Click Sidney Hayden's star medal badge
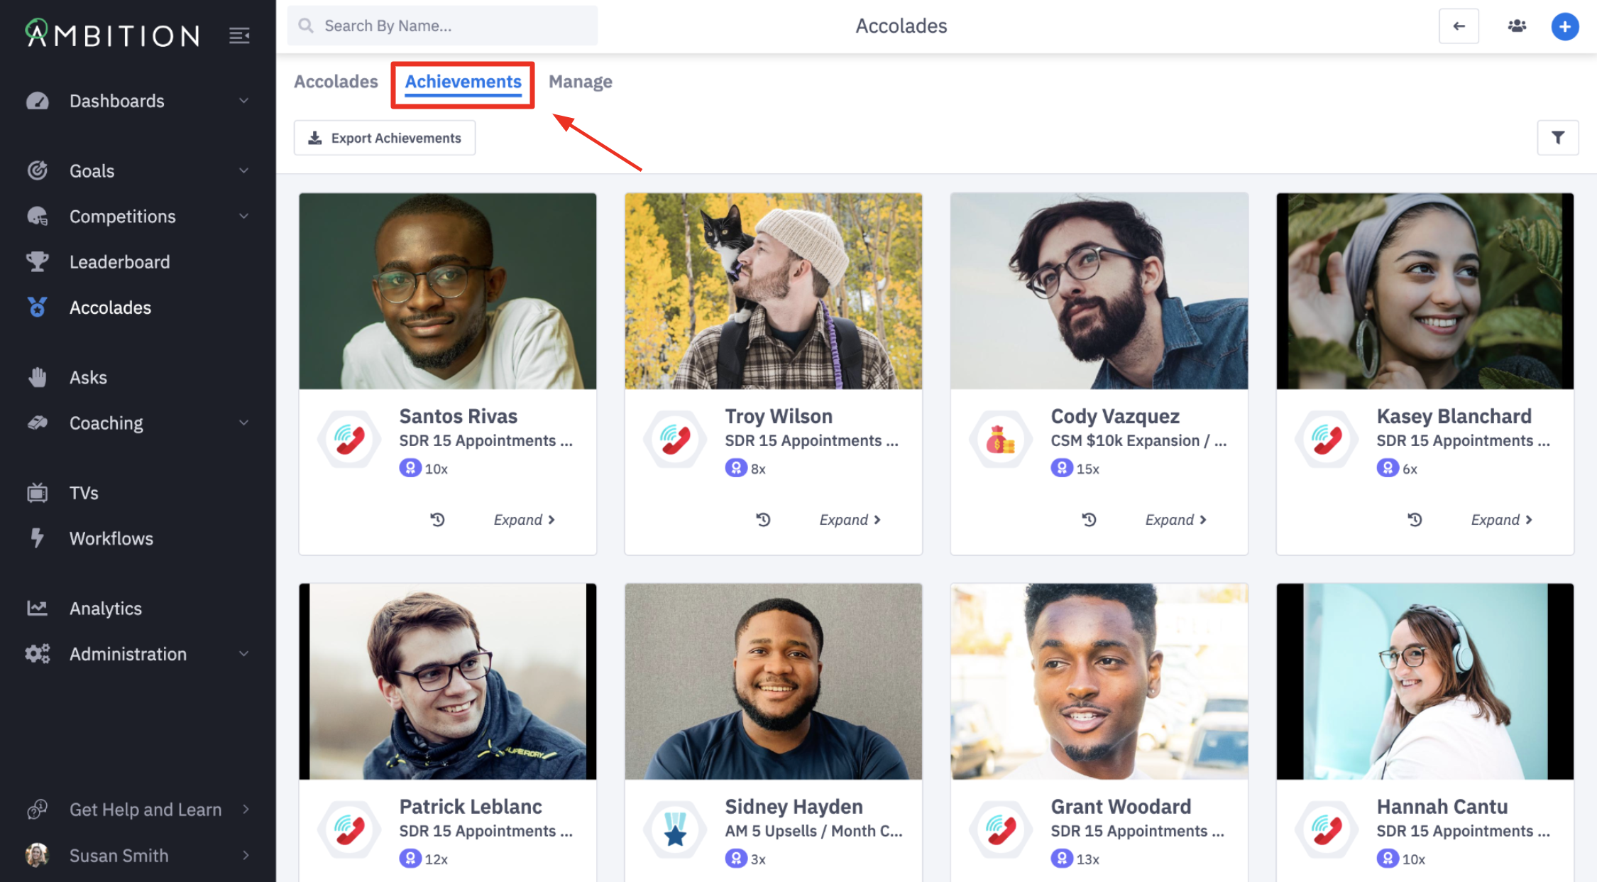This screenshot has height=882, width=1597. point(675,830)
